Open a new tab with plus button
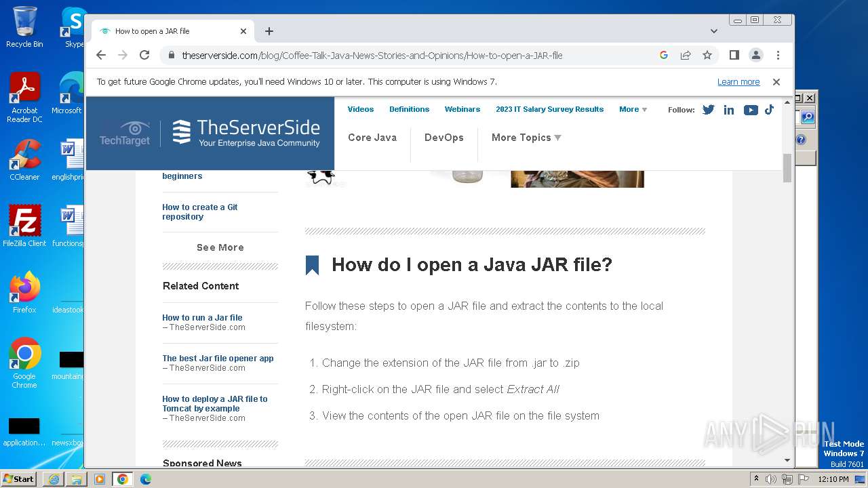Screen dimensions: 868x488 [269, 31]
